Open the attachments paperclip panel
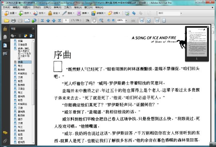The width and height of the screenshot is (216, 147). tap(5, 141)
